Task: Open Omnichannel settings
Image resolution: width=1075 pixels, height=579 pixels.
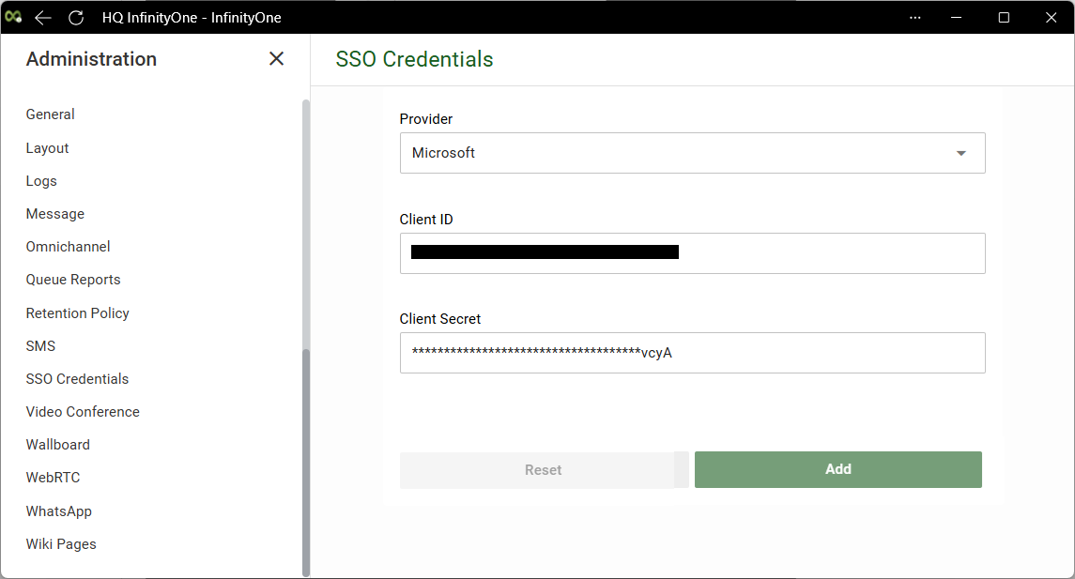Action: click(x=68, y=247)
